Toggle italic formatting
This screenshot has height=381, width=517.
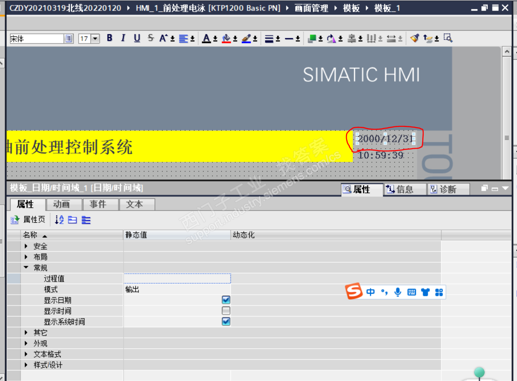[x=123, y=38]
